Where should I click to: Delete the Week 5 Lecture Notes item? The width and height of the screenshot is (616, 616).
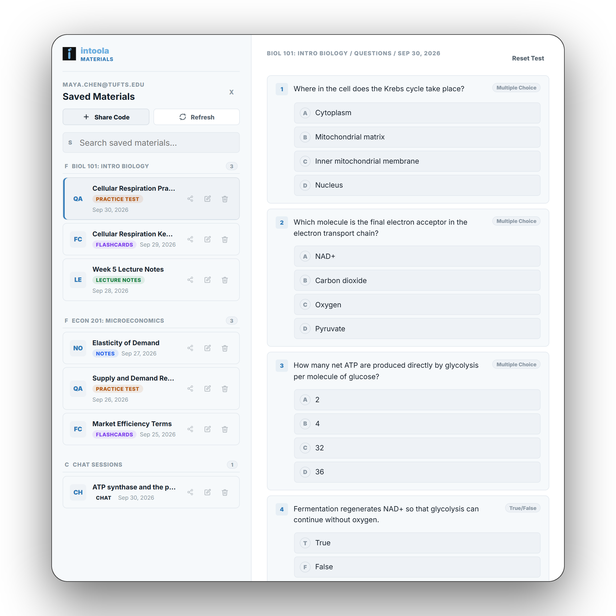pyautogui.click(x=225, y=280)
